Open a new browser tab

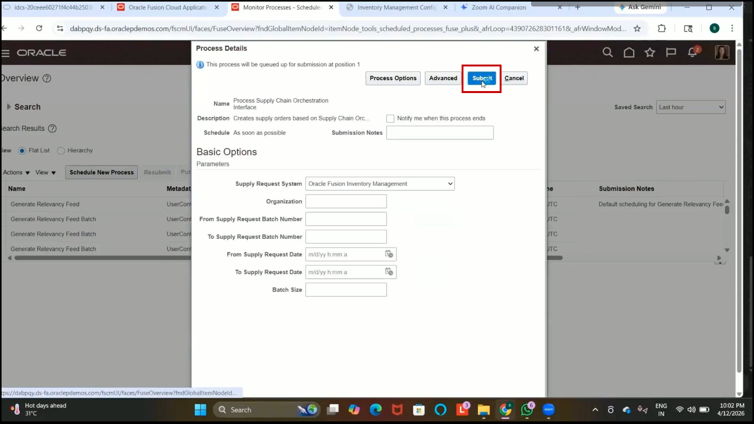click(x=577, y=7)
